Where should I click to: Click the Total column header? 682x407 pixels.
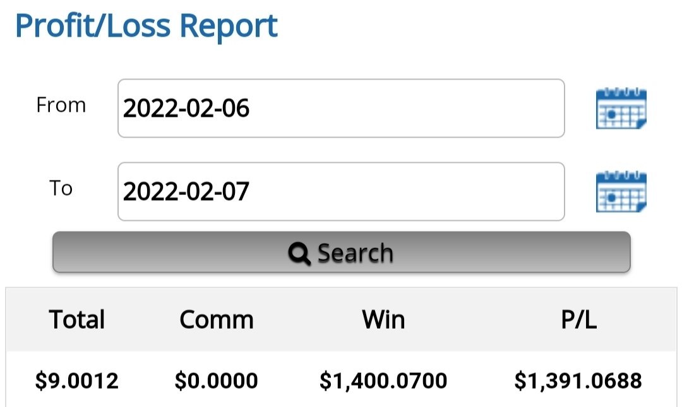pyautogui.click(x=77, y=319)
